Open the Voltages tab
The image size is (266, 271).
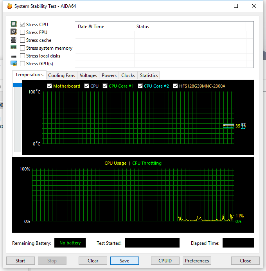click(x=88, y=75)
